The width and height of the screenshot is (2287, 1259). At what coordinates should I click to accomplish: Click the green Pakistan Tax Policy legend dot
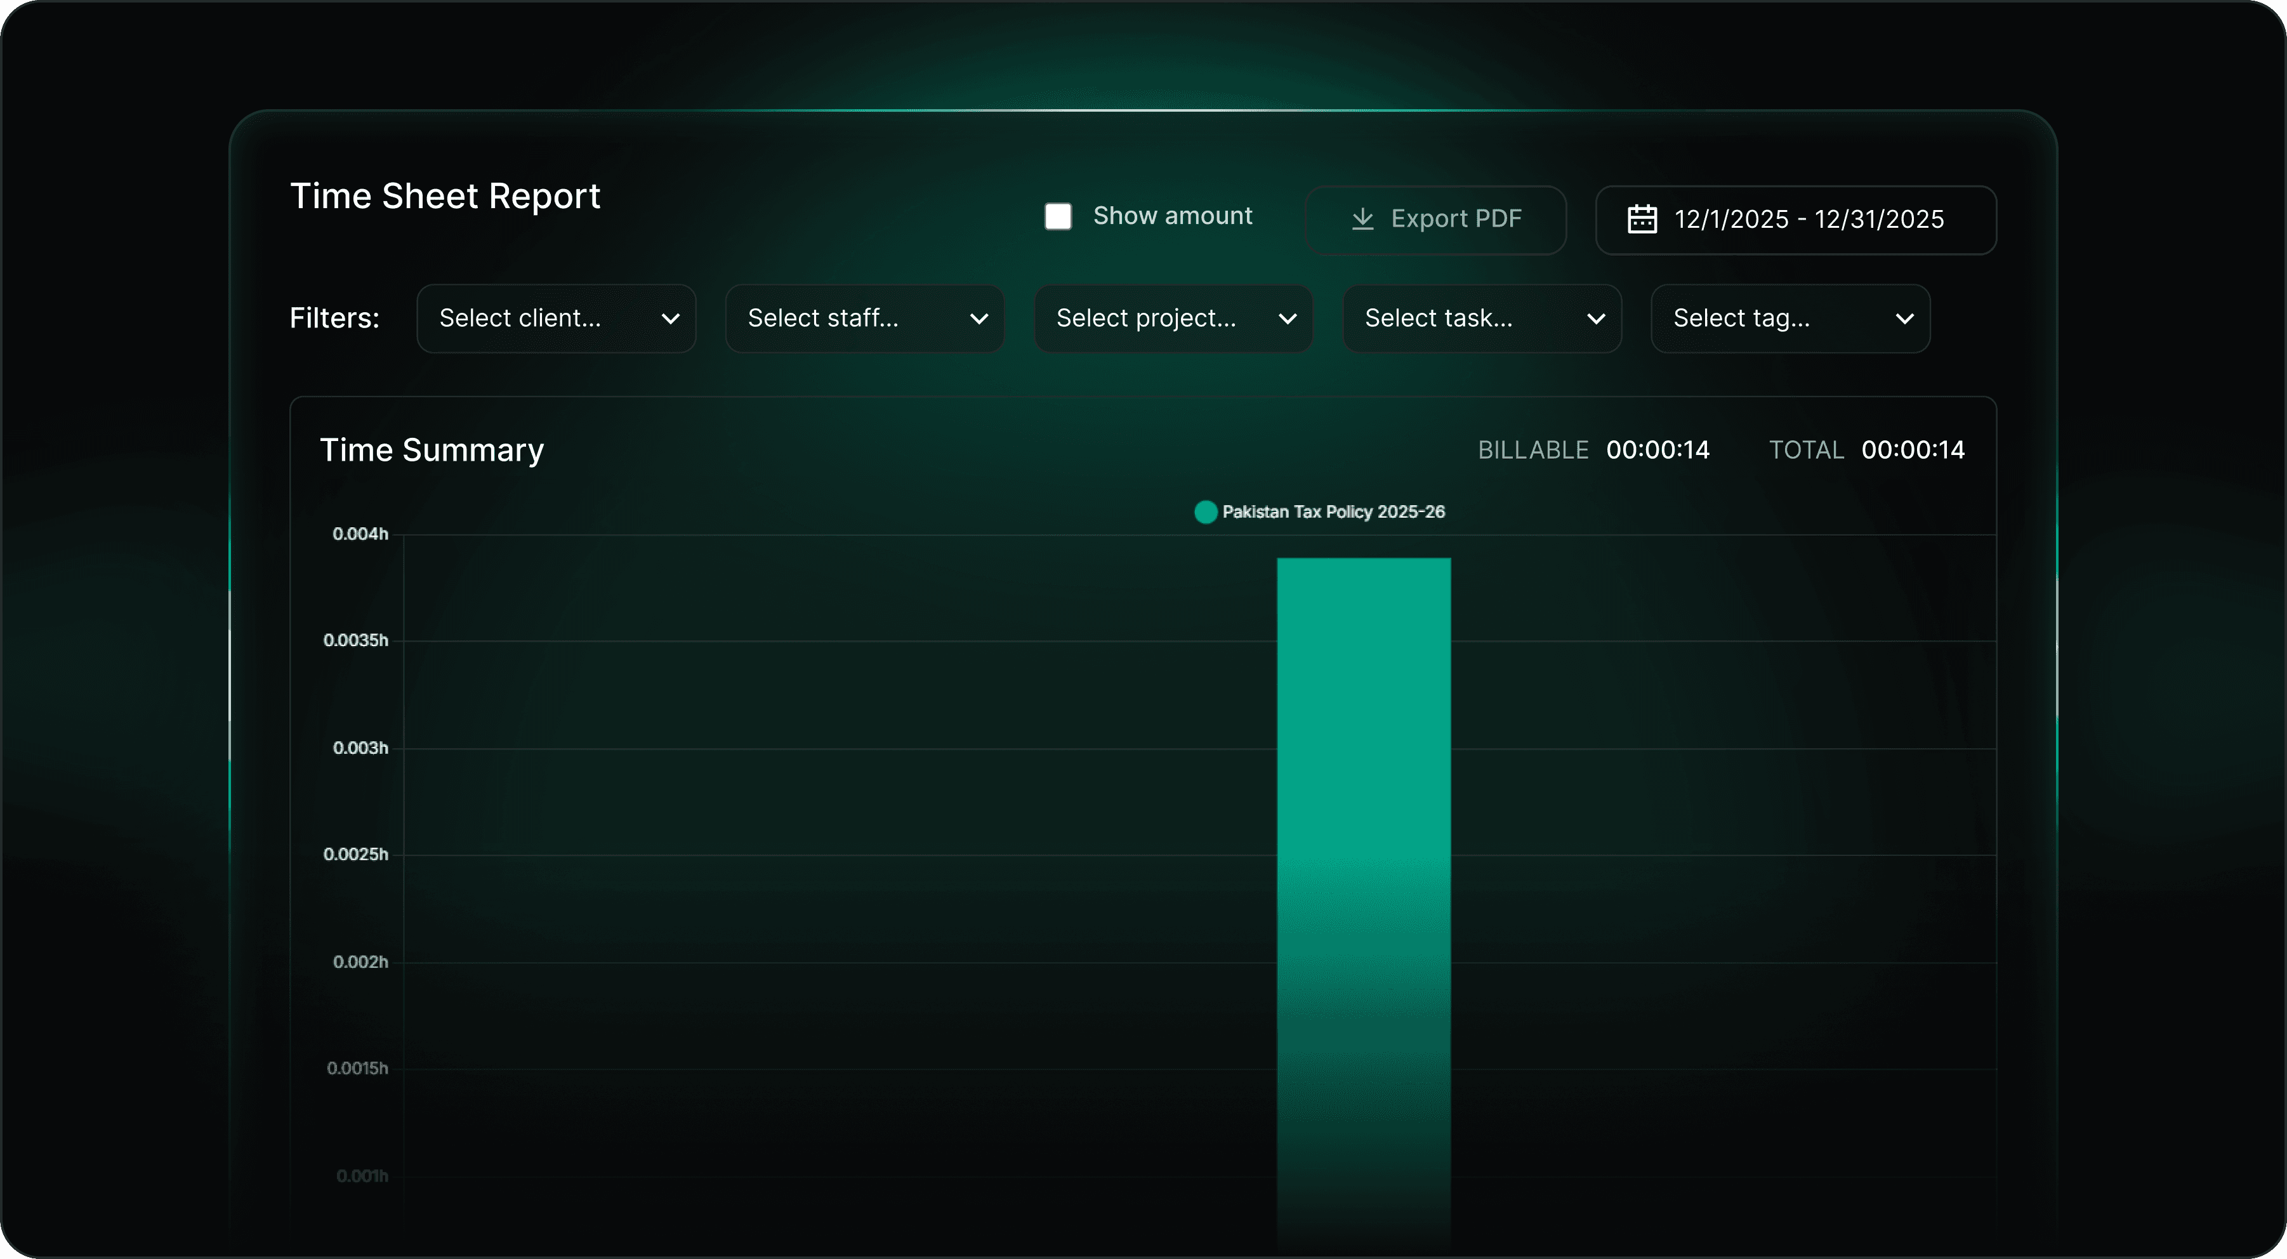[x=1205, y=512]
